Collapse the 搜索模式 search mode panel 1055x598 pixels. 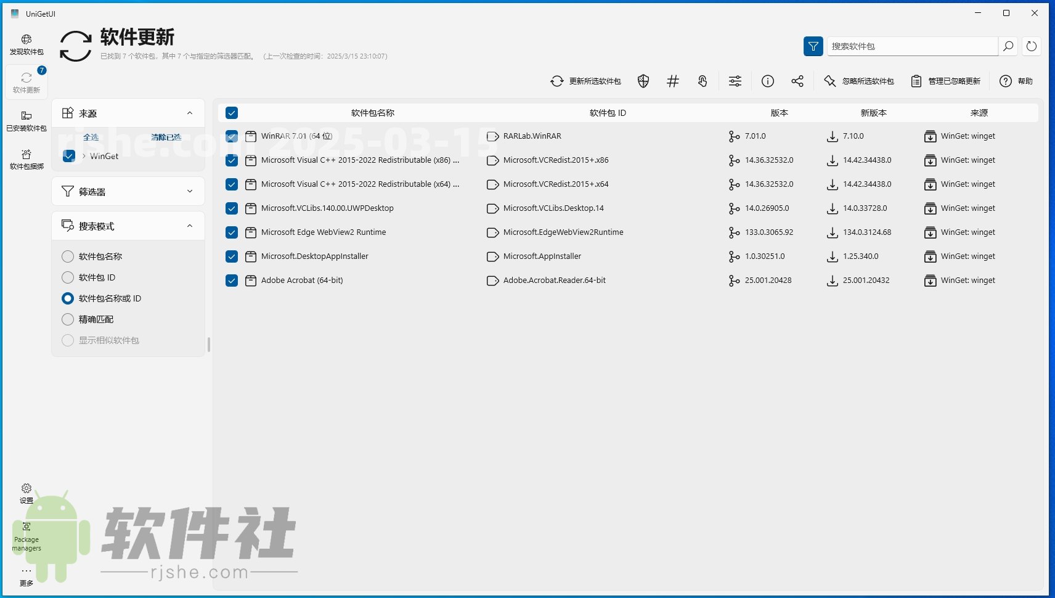click(x=190, y=226)
